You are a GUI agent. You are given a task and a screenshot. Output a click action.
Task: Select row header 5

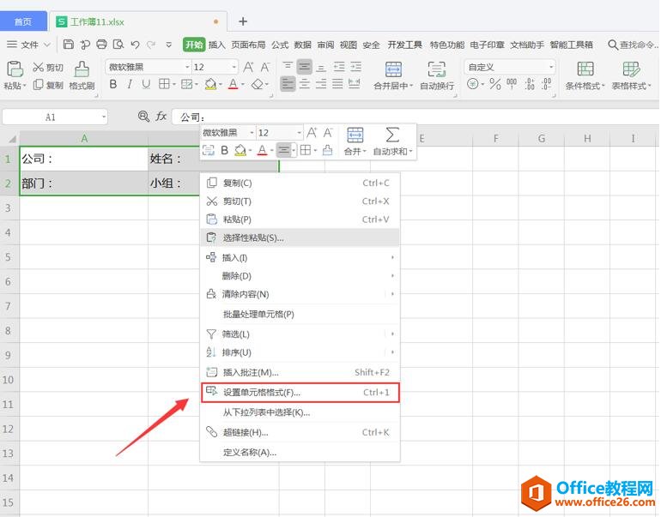click(x=9, y=257)
